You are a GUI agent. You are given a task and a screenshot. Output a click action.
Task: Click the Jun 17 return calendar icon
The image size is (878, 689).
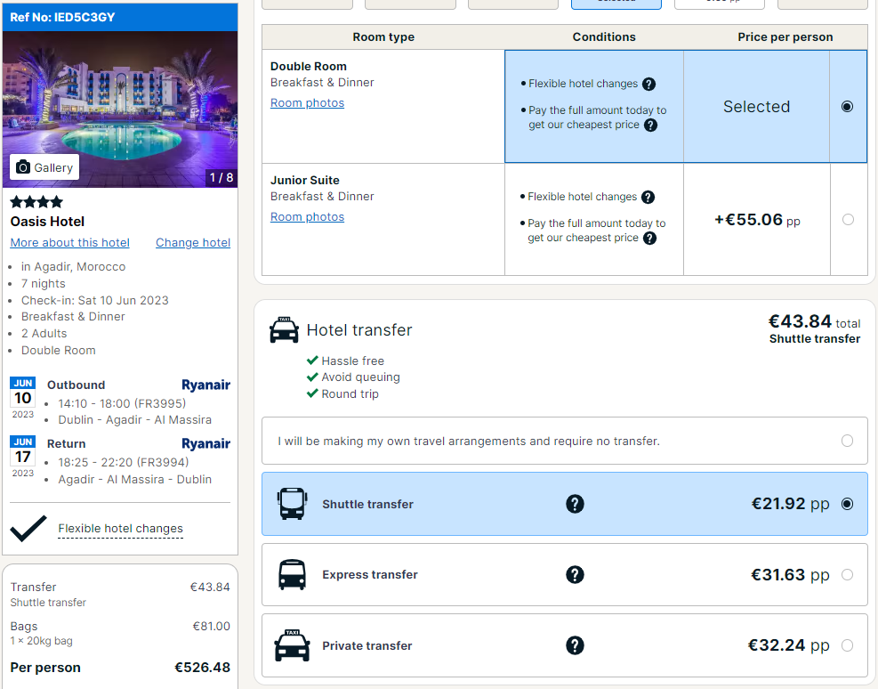pos(23,457)
